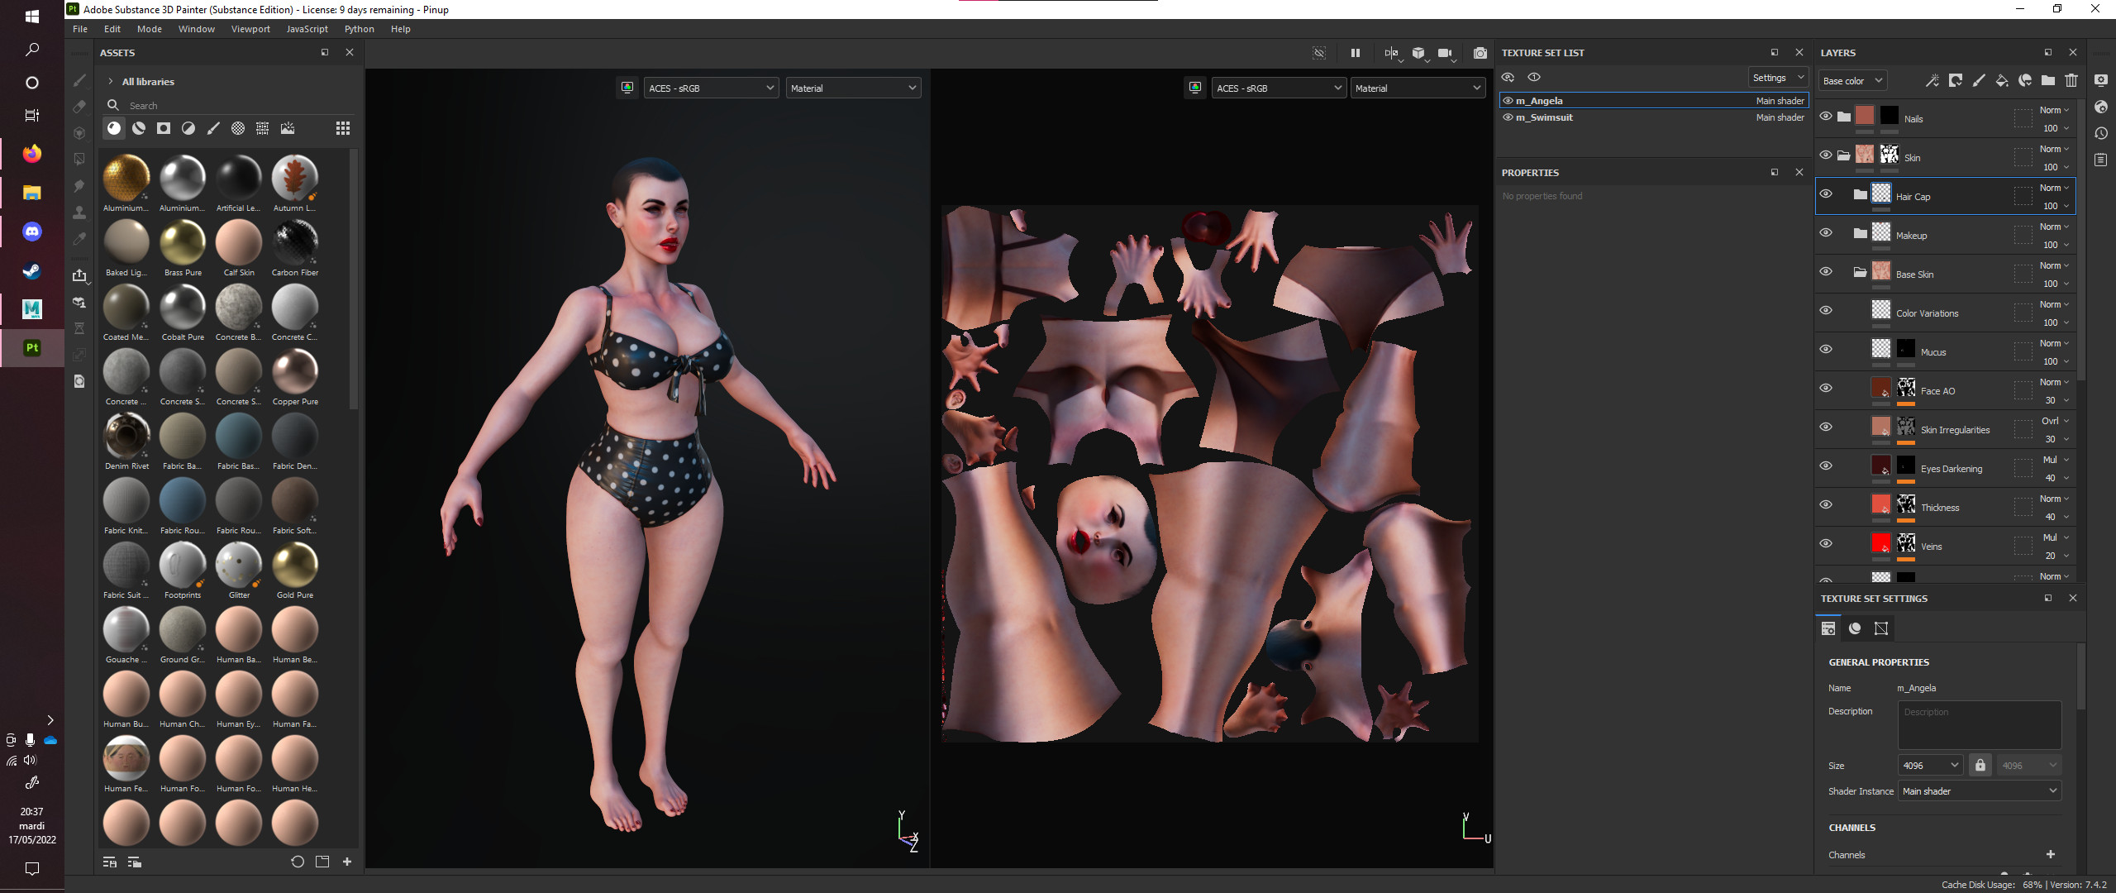Hide the m_Swimsuit texture set
Image resolution: width=2116 pixels, height=893 pixels.
pos(1508,117)
